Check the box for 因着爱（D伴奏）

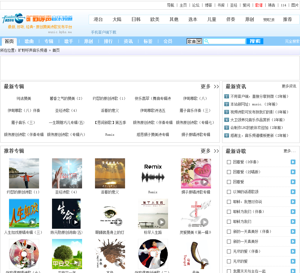[229, 162]
